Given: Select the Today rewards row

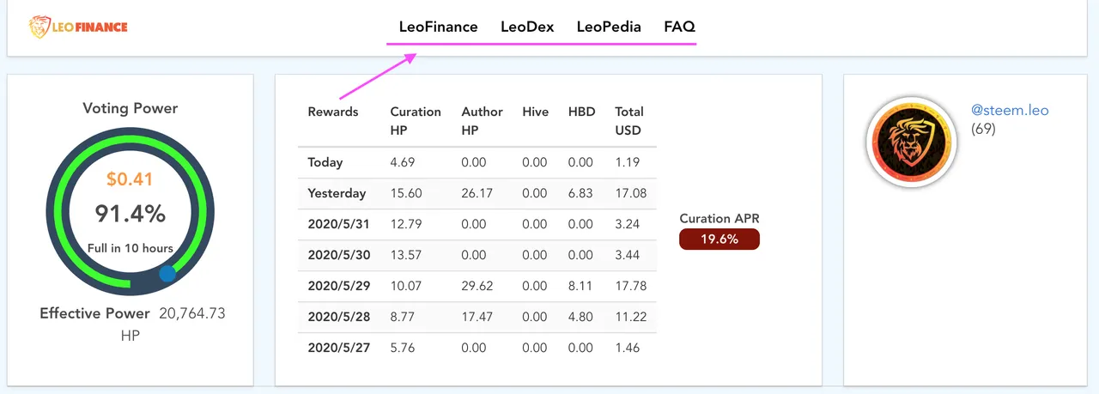Looking at the screenshot, I should 477,162.
